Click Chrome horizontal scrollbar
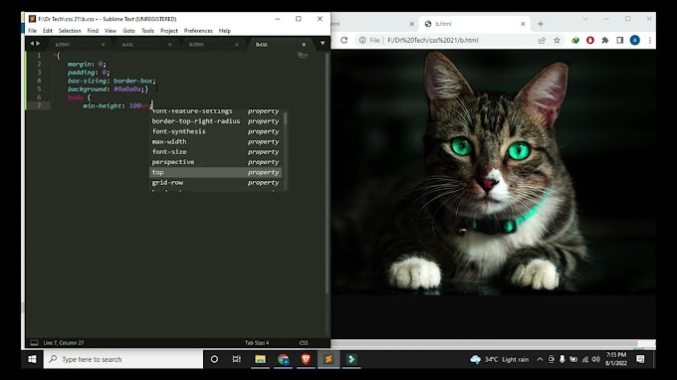Viewport: 677px width, 380px height. 484,343
